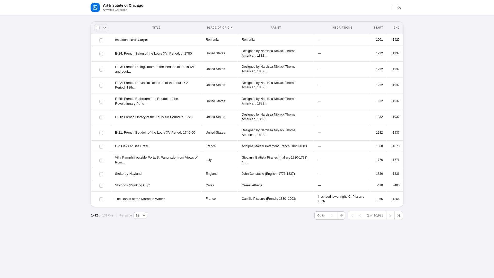Image resolution: width=494 pixels, height=278 pixels.
Task: Jump to last page icon
Action: click(399, 215)
